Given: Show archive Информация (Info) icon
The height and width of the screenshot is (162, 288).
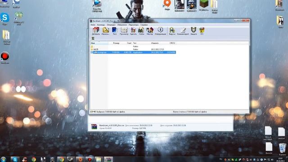Looking at the screenshot, I should pyautogui.click(x=160, y=31).
